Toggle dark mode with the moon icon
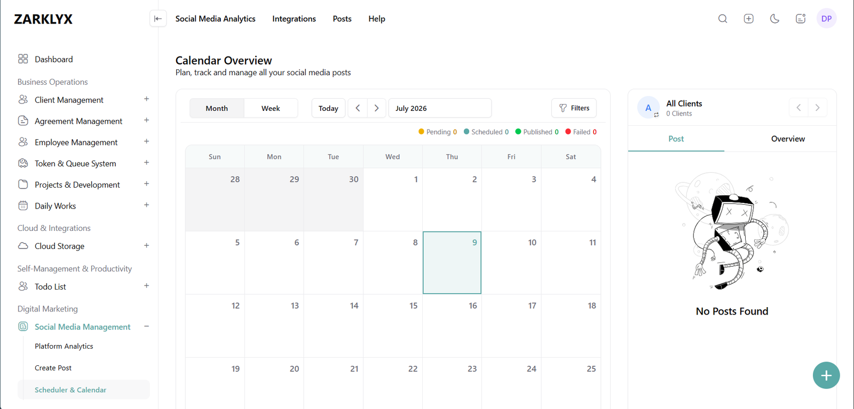Screen dimensions: 854x409 click(x=774, y=19)
